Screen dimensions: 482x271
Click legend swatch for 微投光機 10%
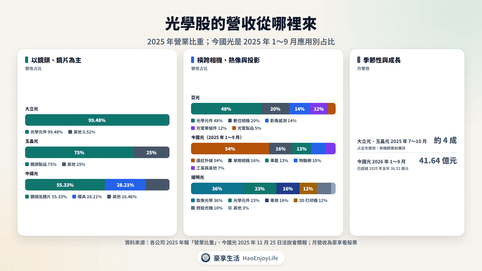click(193, 208)
